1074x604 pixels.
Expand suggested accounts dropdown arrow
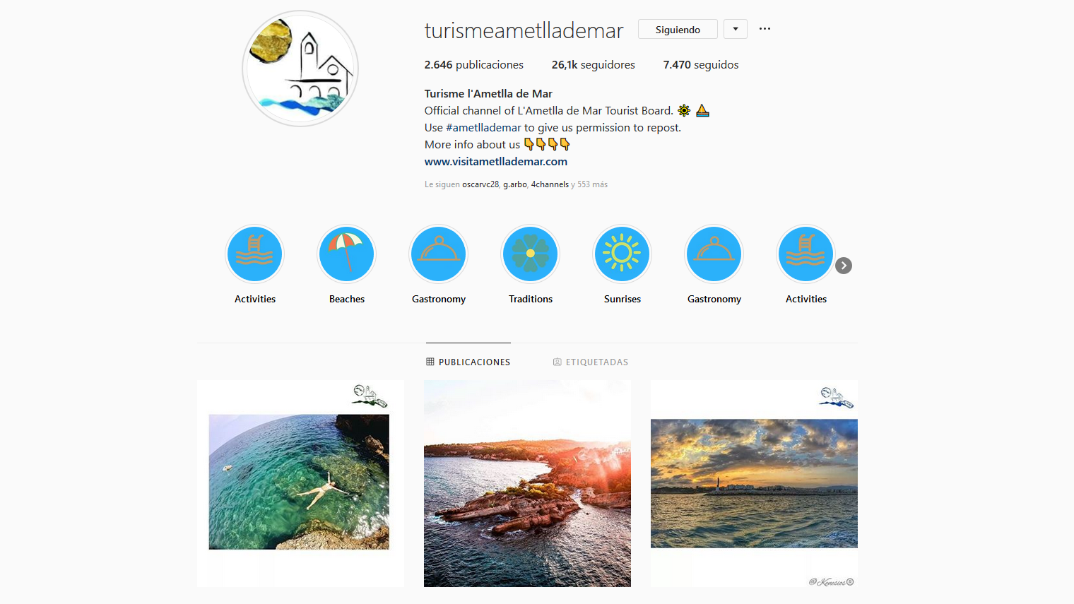tap(736, 29)
